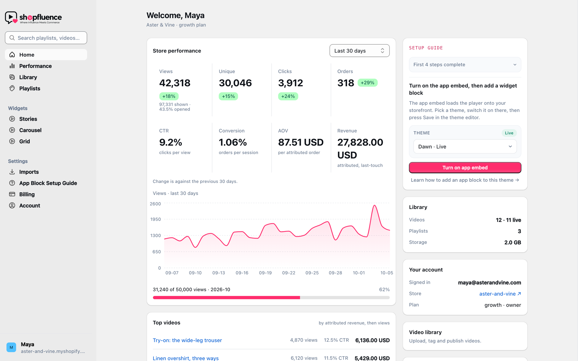Screen dimensions: 578x361
Task: Click the 27,828.00 USD revenue value
Action: pyautogui.click(x=360, y=149)
